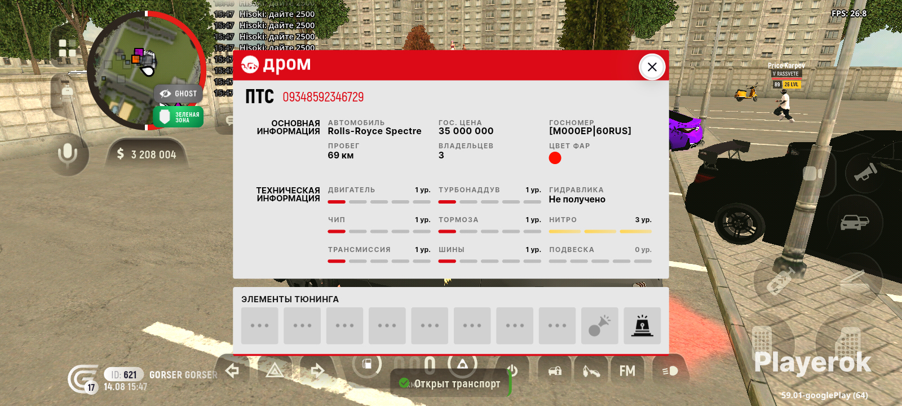Tap the Тормоза level bar

(x=489, y=231)
